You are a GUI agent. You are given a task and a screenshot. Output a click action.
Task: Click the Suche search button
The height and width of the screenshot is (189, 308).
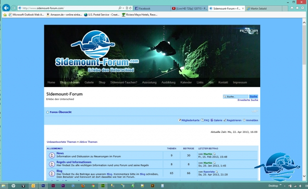253,97
